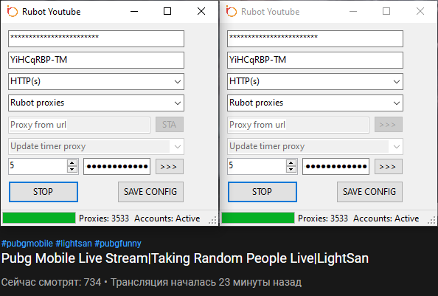Click the resize grip in left window
Image resolution: width=438 pixels, height=296 pixels.
pyautogui.click(x=213, y=221)
